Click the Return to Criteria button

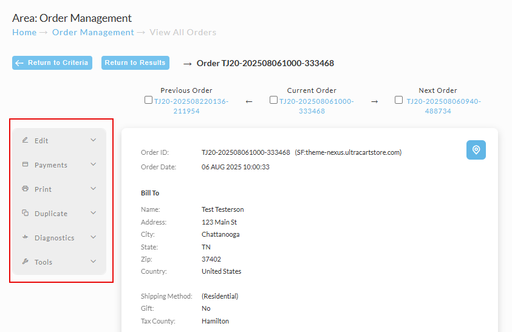[x=52, y=63]
